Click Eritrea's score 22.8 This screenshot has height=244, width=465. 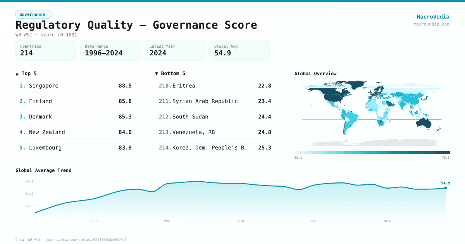click(x=265, y=86)
